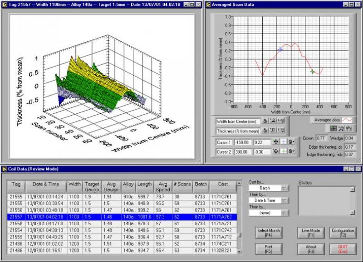The width and height of the screenshot is (363, 262).
Task: Select coil row with tag 21488
Action: point(122,243)
